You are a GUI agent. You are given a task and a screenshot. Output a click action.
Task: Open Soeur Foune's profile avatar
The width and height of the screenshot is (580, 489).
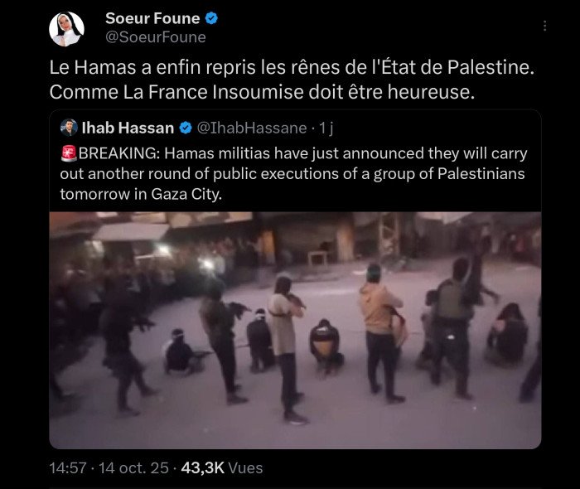point(66,29)
